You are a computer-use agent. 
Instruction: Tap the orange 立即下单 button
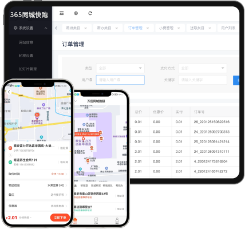point(60,218)
